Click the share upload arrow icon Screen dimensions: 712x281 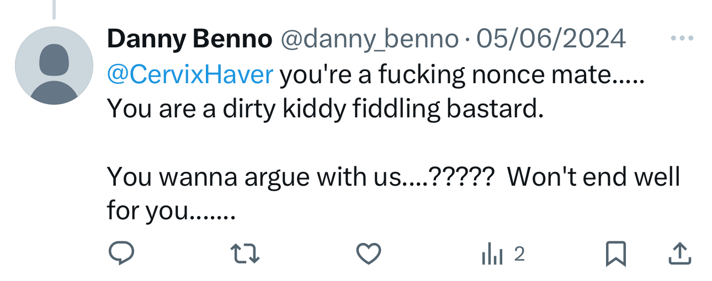pos(680,253)
